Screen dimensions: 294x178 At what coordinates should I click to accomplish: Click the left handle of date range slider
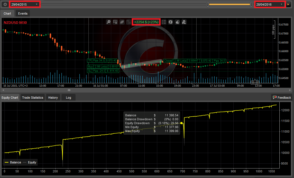coord(208,4)
